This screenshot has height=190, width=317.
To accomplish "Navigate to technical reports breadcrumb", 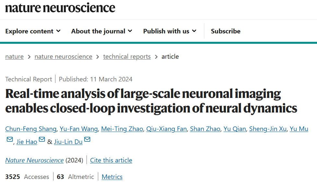I will [127, 56].
